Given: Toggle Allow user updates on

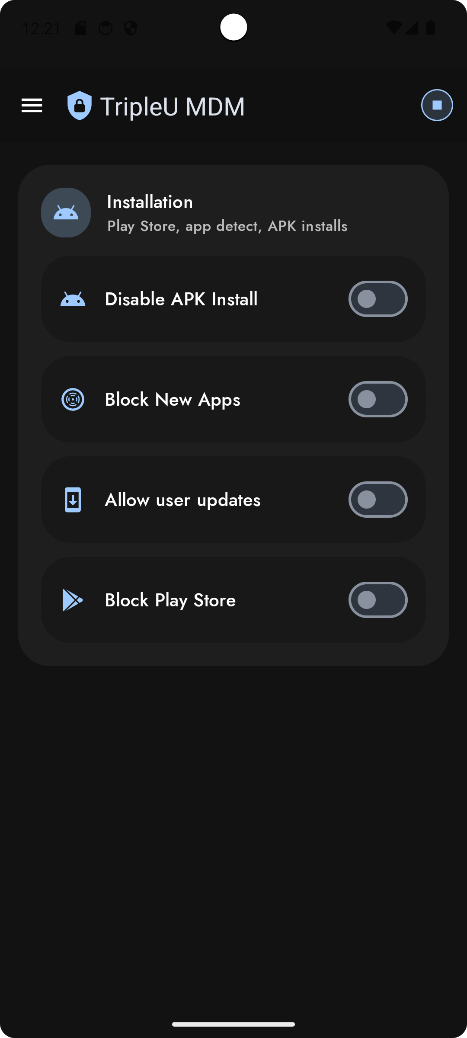Looking at the screenshot, I should tap(377, 500).
